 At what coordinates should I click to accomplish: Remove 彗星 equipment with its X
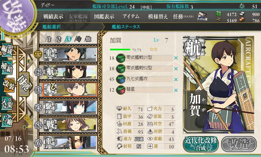coord(176,90)
